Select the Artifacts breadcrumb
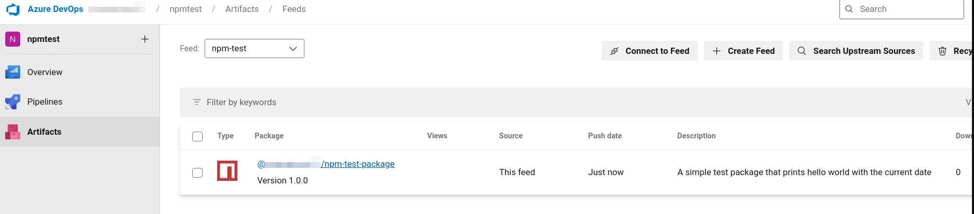This screenshot has width=974, height=214. (x=242, y=9)
